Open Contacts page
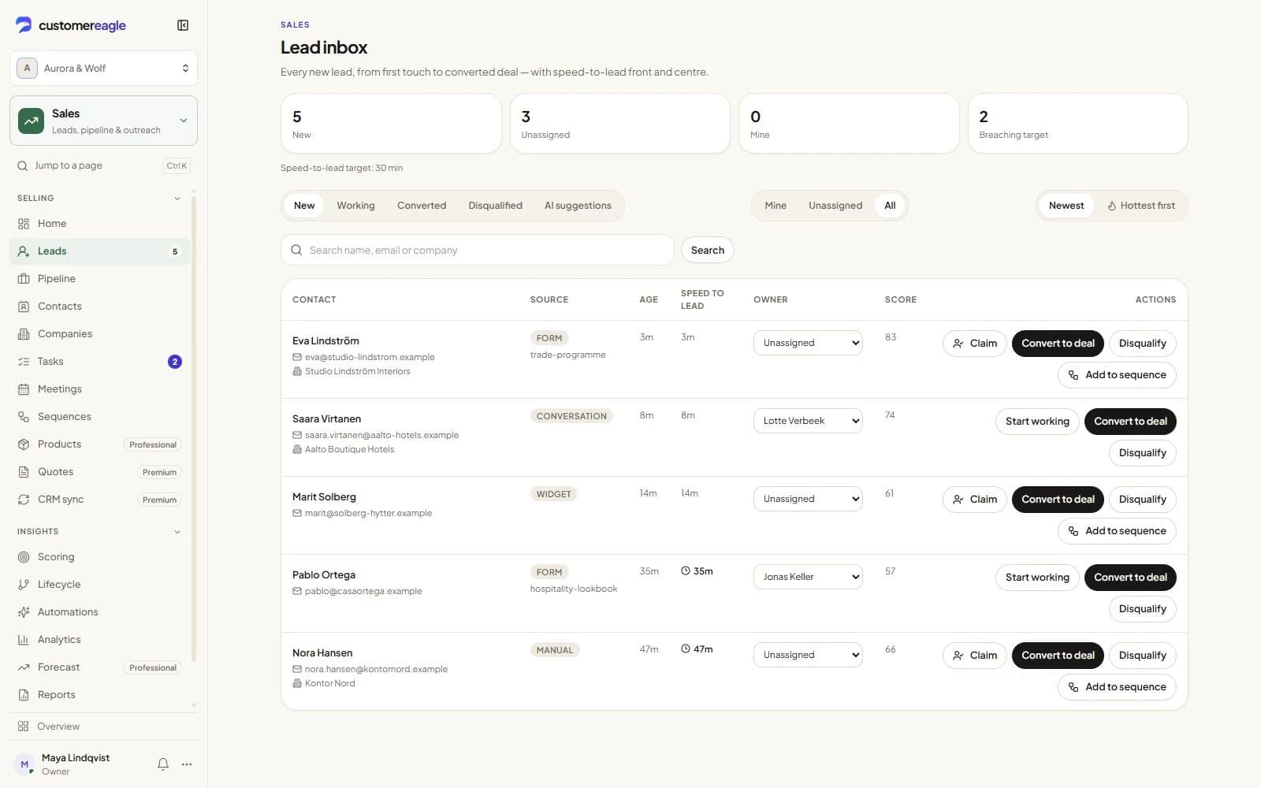The image size is (1261, 788). coord(100,307)
